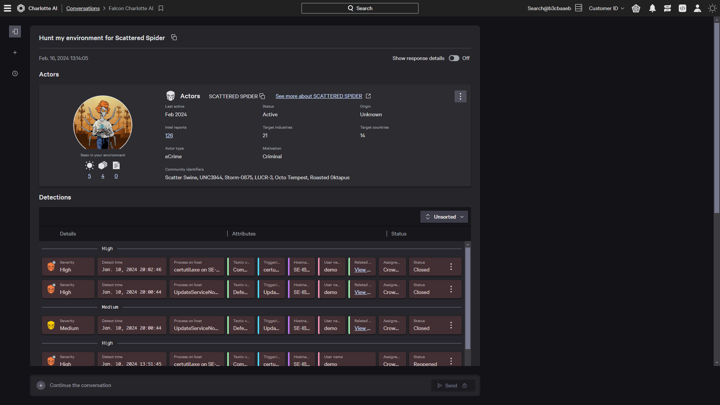Click the Community identifiers value text
Image resolution: width=720 pixels, height=405 pixels.
click(257, 177)
